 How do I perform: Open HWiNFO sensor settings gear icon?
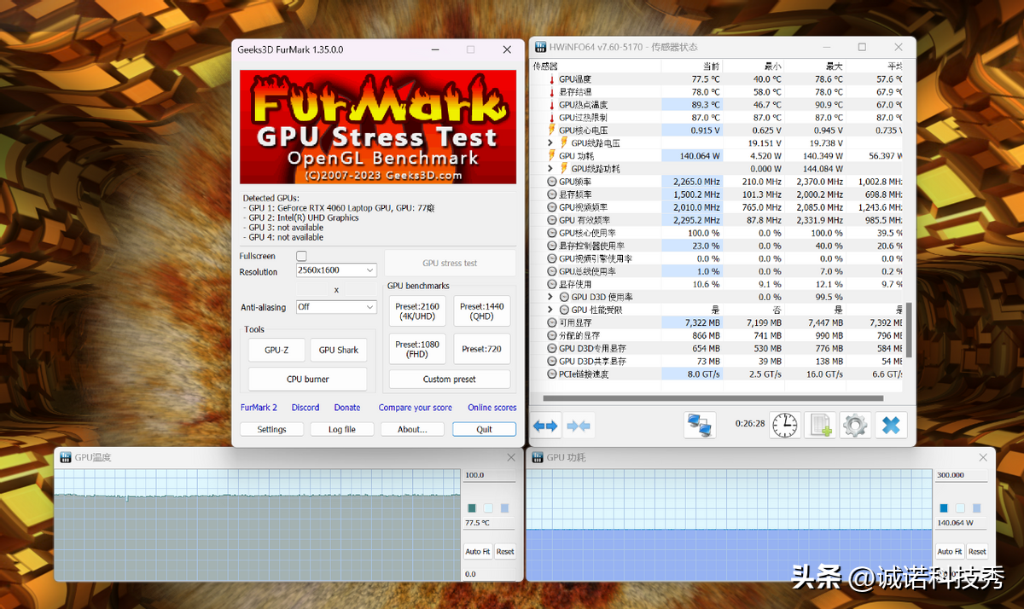pyautogui.click(x=855, y=425)
